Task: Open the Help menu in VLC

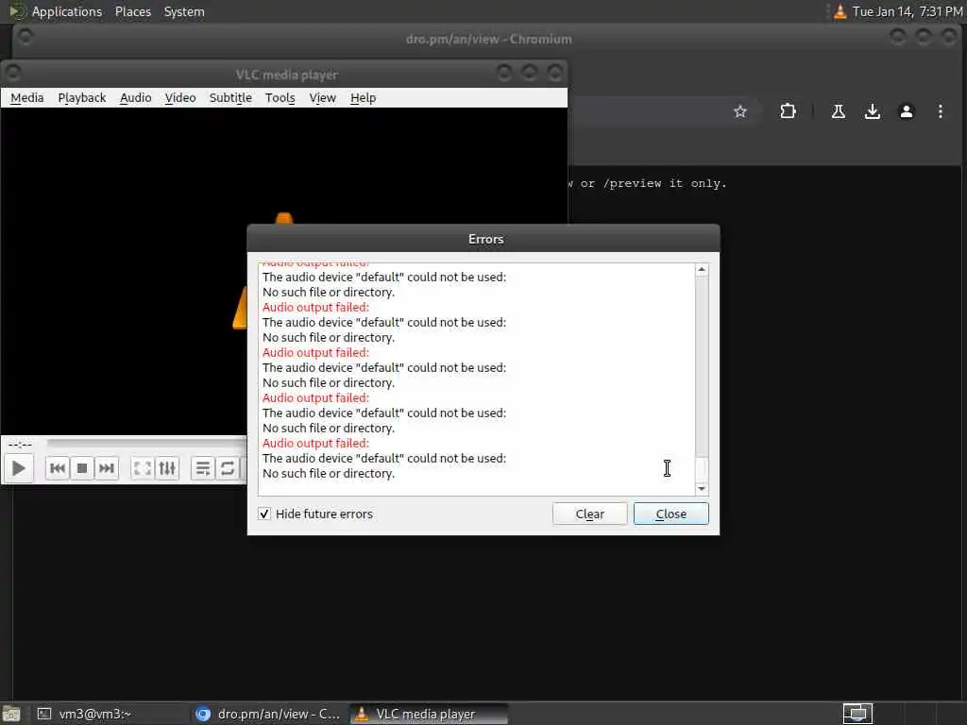Action: coord(364,98)
